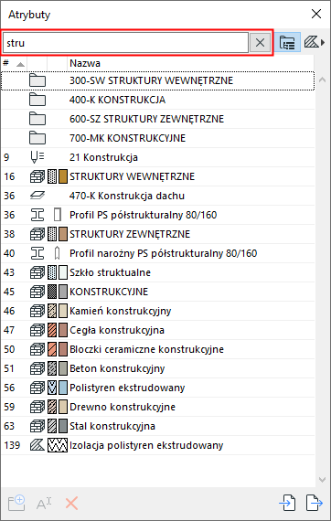Click the red Delete attribute button
The image size is (331, 521).
pyautogui.click(x=71, y=504)
